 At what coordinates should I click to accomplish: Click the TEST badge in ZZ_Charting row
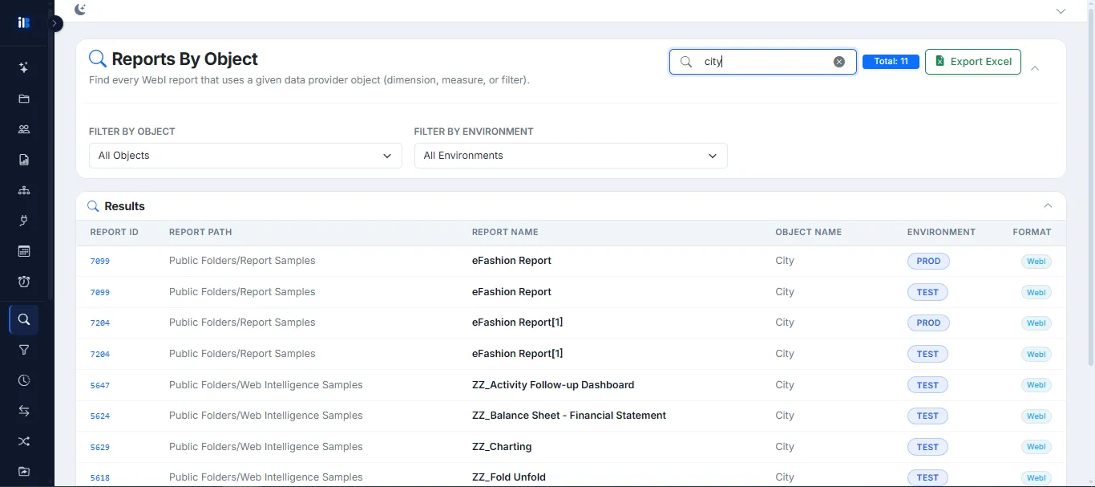(x=927, y=447)
